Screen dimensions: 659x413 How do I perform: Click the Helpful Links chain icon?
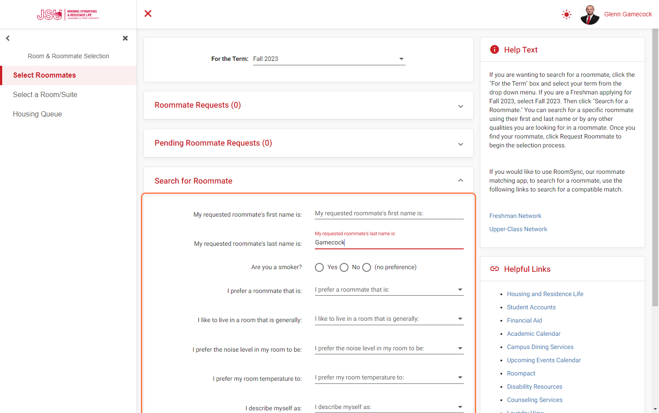pos(495,269)
